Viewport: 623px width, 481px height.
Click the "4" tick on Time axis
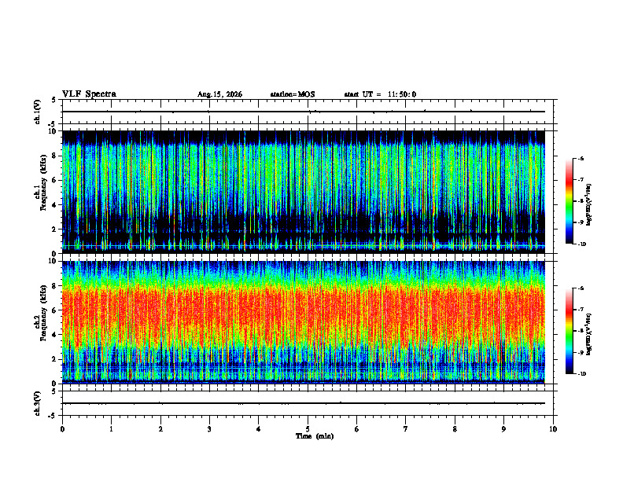coord(259,429)
